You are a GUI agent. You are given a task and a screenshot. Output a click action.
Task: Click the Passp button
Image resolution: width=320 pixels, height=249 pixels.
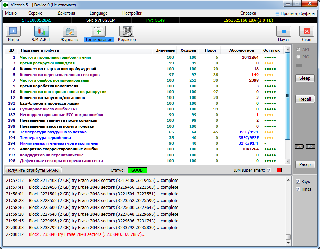click(305, 165)
